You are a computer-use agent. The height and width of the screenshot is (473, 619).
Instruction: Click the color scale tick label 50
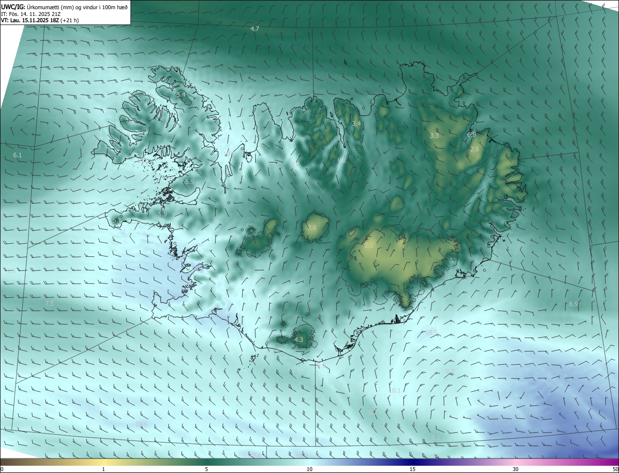[x=615, y=469]
